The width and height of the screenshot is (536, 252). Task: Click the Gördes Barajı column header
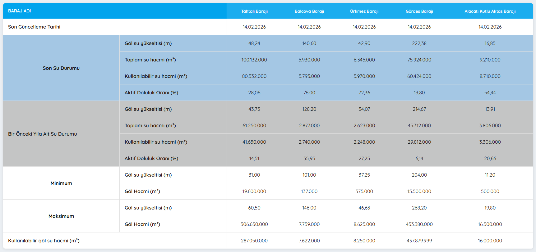pos(419,11)
